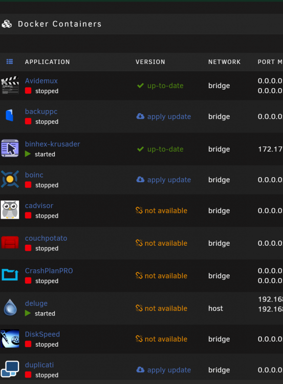The image size is (283, 384).
Task: Click not available text in CrashPlanPRO row
Action: 166,276
